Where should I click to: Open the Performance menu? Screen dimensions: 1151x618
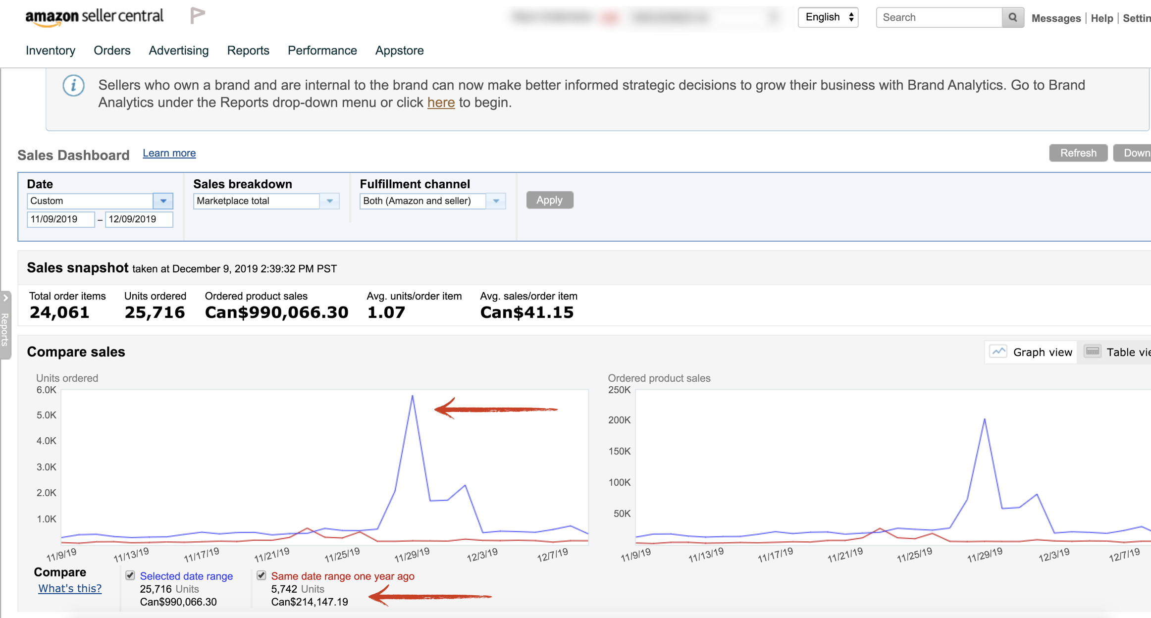pyautogui.click(x=322, y=51)
